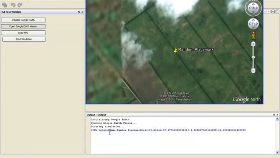
Task: Pan right on the move joystick
Action: pyautogui.click(x=257, y=24)
